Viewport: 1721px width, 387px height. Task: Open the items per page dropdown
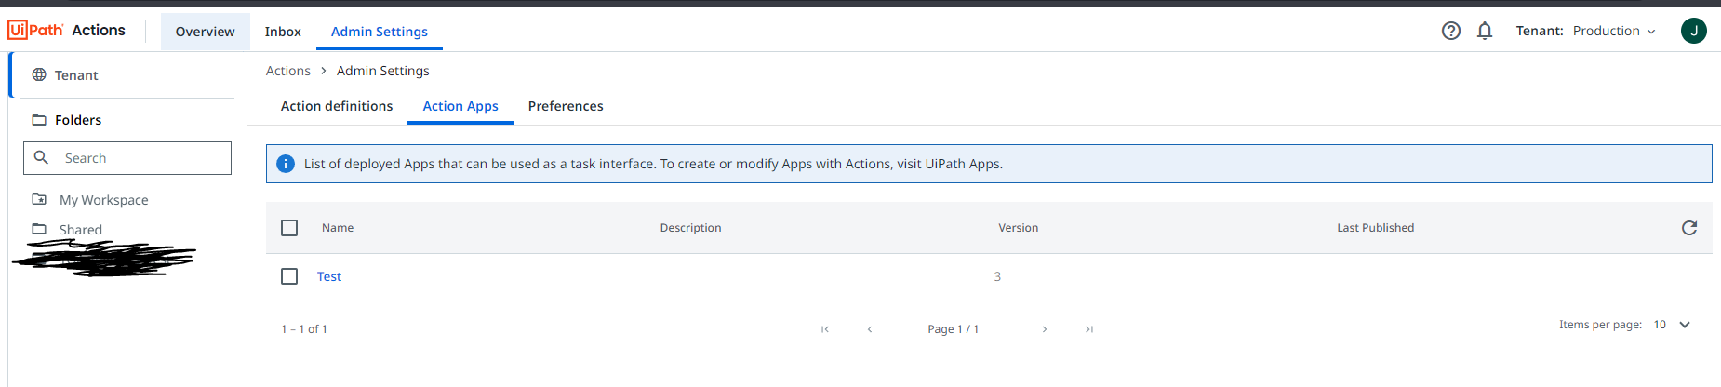point(1684,325)
